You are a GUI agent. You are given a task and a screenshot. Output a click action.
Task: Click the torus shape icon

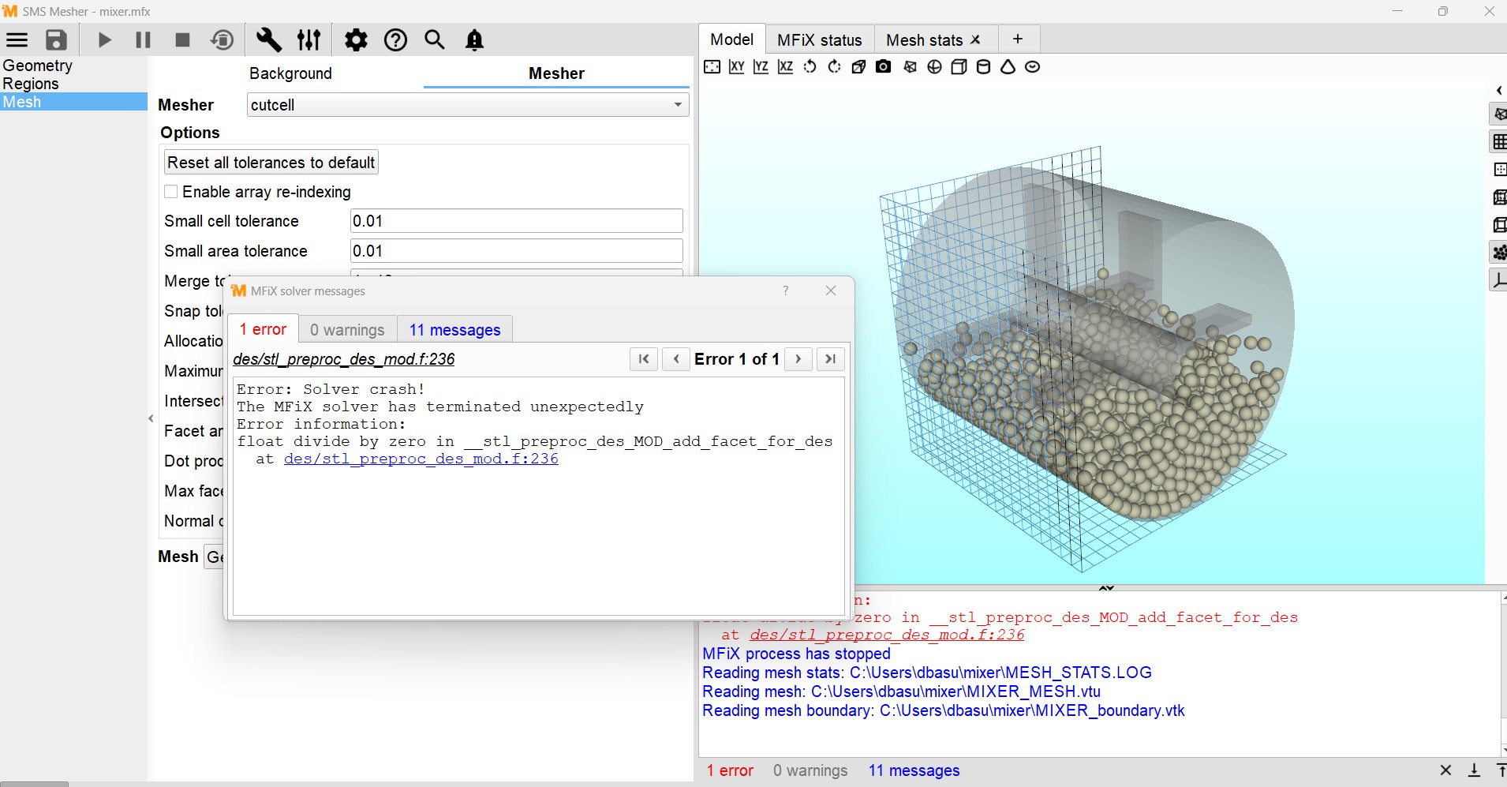[1032, 67]
